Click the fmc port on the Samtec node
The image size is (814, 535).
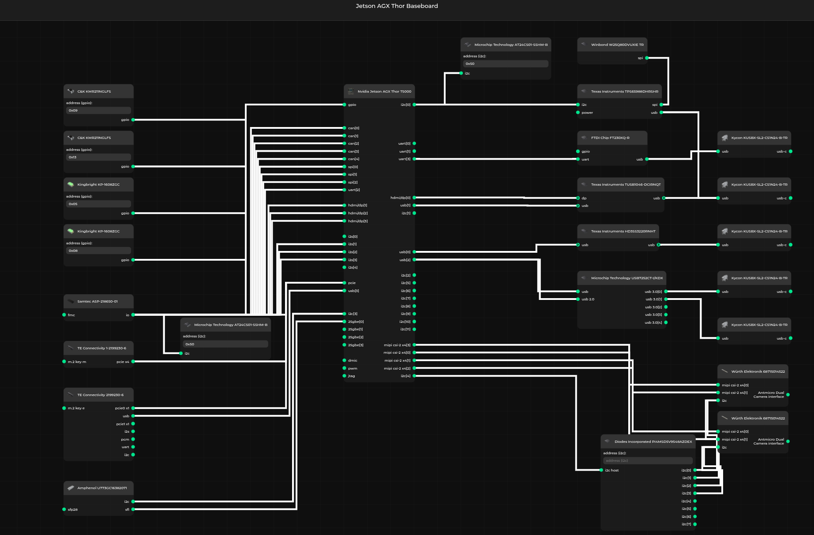pos(64,315)
